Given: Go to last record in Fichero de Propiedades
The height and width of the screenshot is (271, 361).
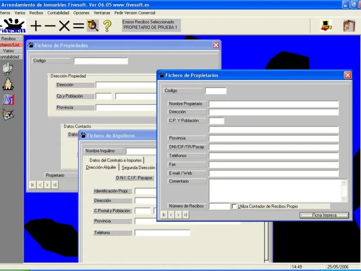Looking at the screenshot, I should tap(55, 185).
